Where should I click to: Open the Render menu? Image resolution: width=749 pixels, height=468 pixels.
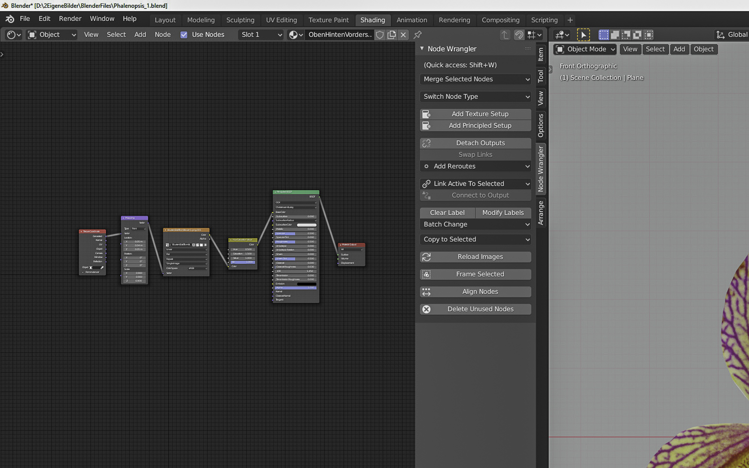click(70, 19)
